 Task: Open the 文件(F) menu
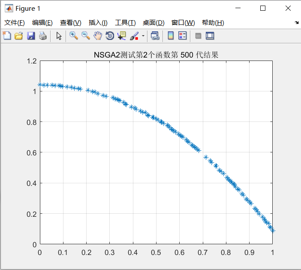(x=15, y=23)
